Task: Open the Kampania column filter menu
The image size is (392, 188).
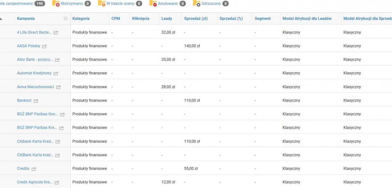Action: click(x=65, y=19)
